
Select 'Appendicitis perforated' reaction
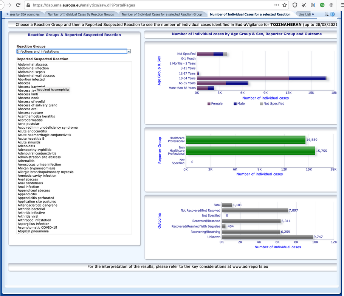click(36, 198)
